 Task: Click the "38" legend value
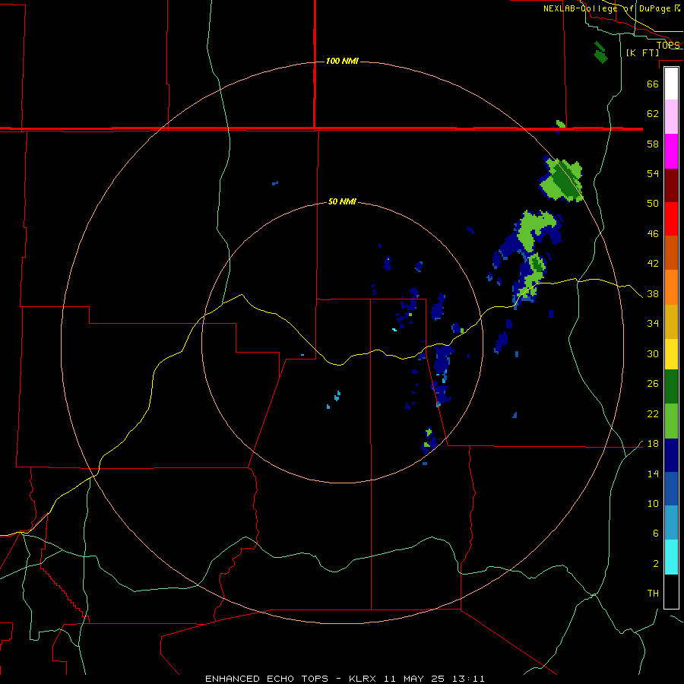(x=653, y=294)
